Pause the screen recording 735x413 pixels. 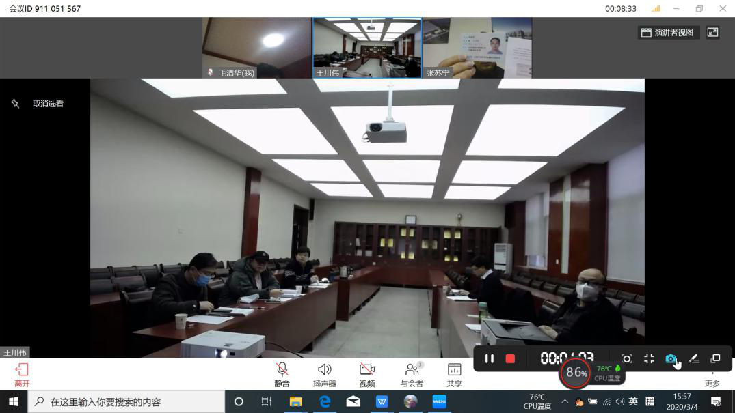point(489,358)
